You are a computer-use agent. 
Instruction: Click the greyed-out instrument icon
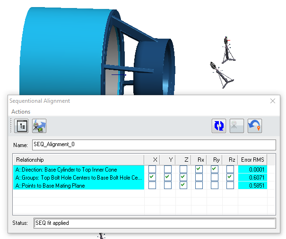click(x=237, y=126)
